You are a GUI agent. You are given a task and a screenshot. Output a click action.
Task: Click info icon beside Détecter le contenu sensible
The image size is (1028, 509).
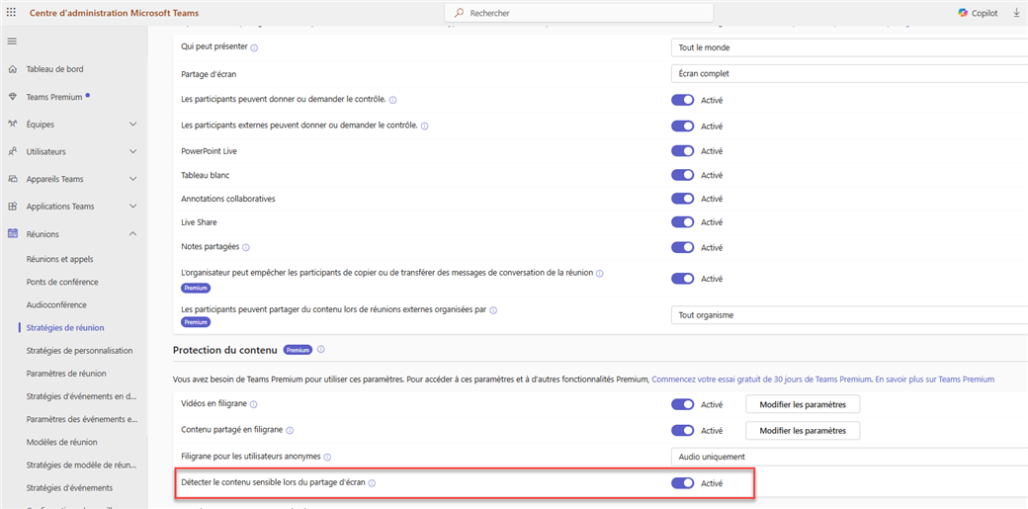[x=372, y=483]
